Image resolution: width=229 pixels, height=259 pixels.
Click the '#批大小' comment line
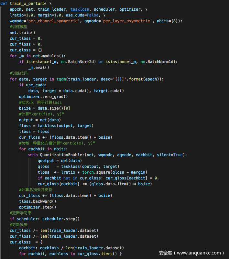pos(40,103)
